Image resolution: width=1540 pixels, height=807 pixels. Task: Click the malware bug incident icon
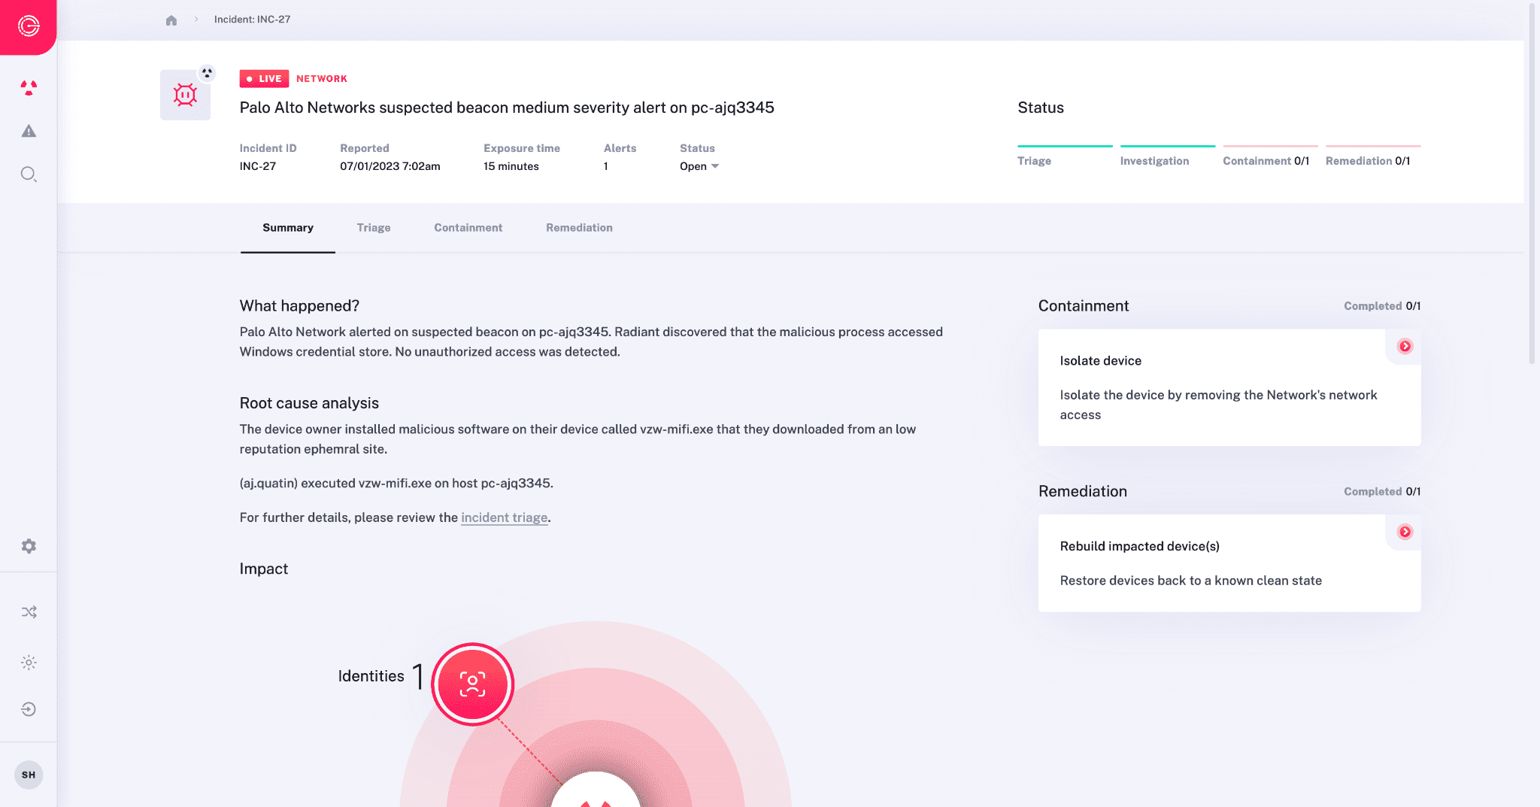pyautogui.click(x=185, y=95)
